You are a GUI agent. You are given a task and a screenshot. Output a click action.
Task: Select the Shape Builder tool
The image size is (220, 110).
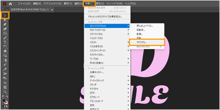click(x=5, y=56)
